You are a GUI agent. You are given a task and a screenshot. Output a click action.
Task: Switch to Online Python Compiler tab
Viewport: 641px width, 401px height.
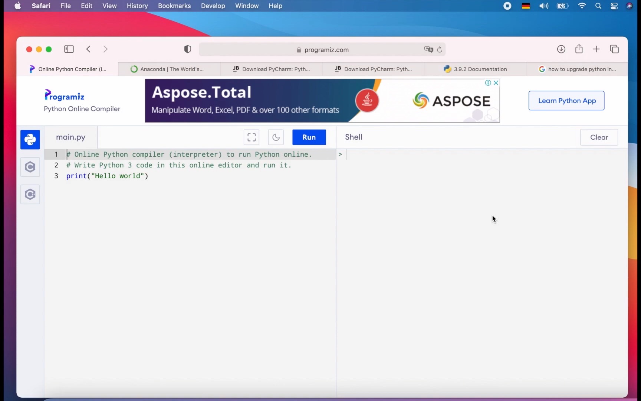pyautogui.click(x=68, y=69)
